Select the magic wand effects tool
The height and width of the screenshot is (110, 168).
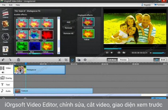tap(73, 60)
